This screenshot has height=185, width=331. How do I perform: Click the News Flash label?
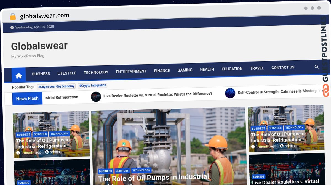click(x=27, y=99)
